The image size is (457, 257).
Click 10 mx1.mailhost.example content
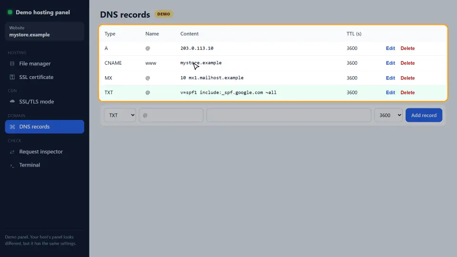pyautogui.click(x=212, y=78)
